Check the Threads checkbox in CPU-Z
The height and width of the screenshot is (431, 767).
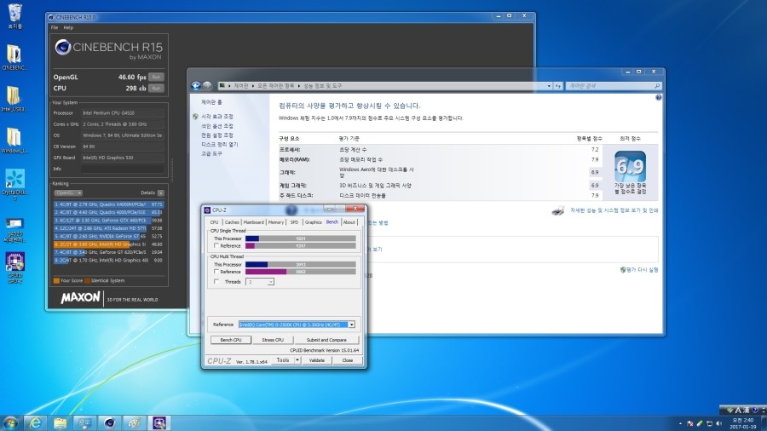(x=216, y=281)
